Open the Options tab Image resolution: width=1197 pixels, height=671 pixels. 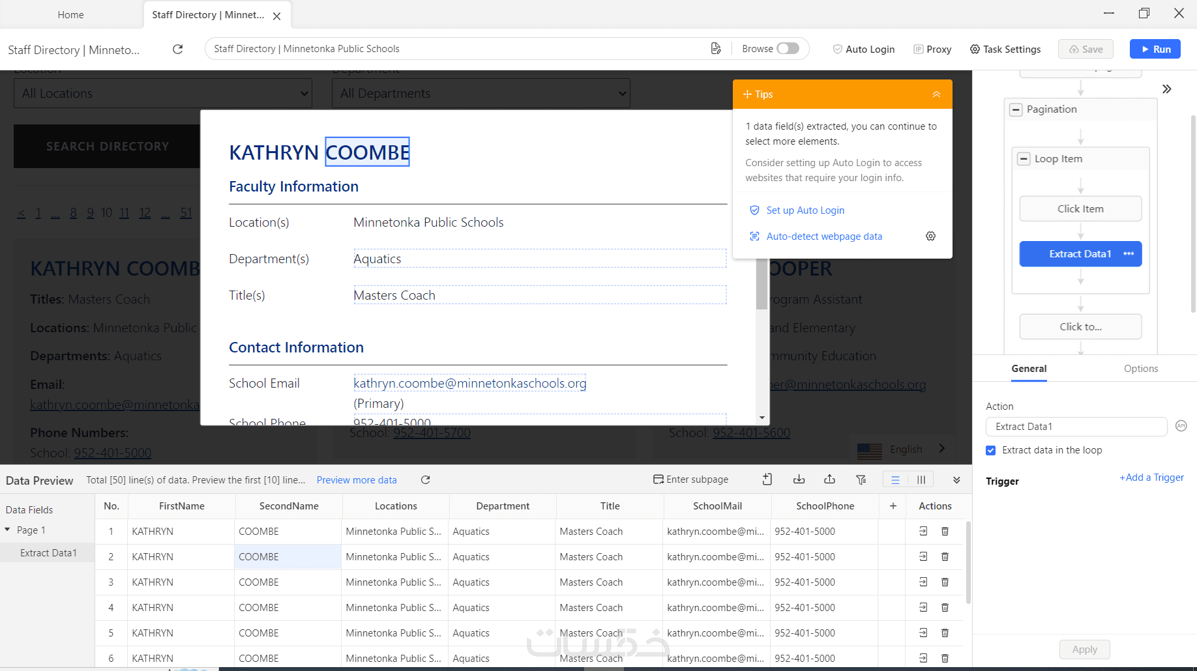(x=1141, y=369)
